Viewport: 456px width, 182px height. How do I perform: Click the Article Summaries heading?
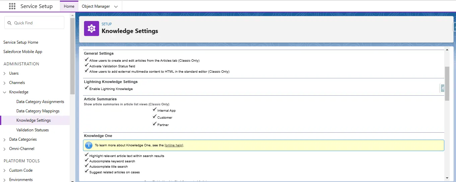pyautogui.click(x=100, y=99)
